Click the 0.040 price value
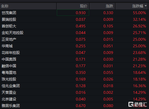The image size is (149, 109). pyautogui.click(x=81, y=99)
